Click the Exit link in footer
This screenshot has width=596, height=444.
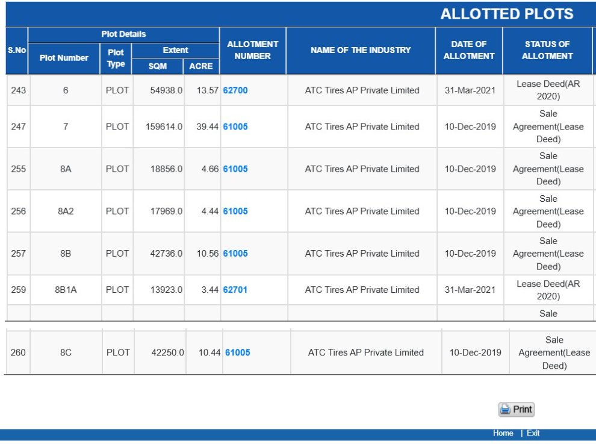(x=533, y=433)
